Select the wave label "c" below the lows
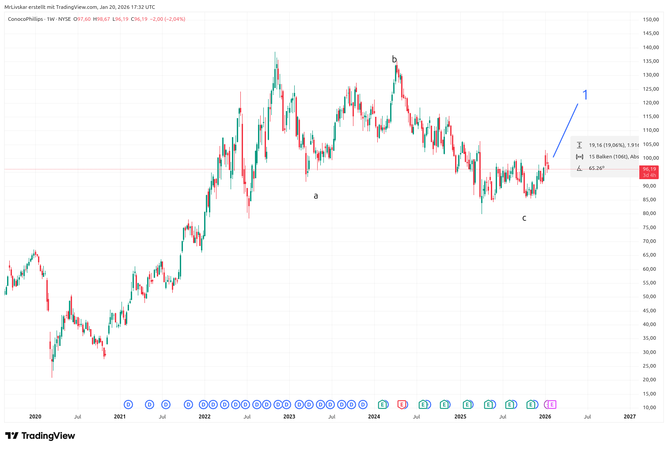The image size is (668, 449). 524,218
